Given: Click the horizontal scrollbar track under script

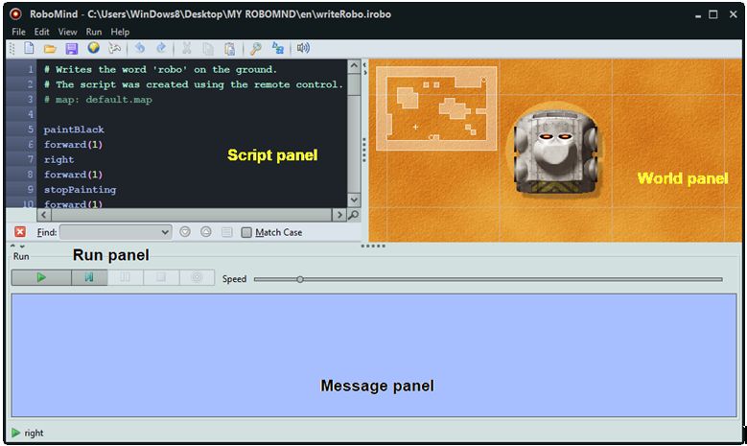Looking at the screenshot, I should click(191, 215).
